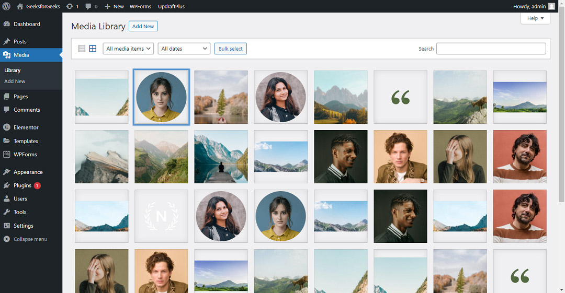Select the fern leaf thumbnail in first row
This screenshot has width=565, height=293.
point(221,97)
